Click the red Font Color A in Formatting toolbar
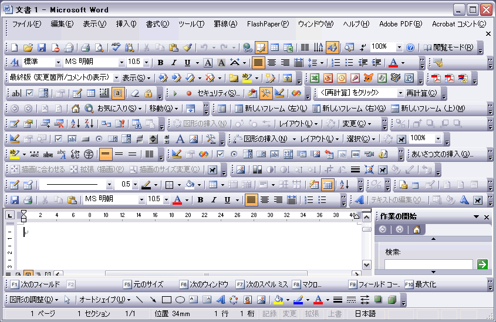Image resolution: width=496 pixels, height=322 pixels. 393,63
